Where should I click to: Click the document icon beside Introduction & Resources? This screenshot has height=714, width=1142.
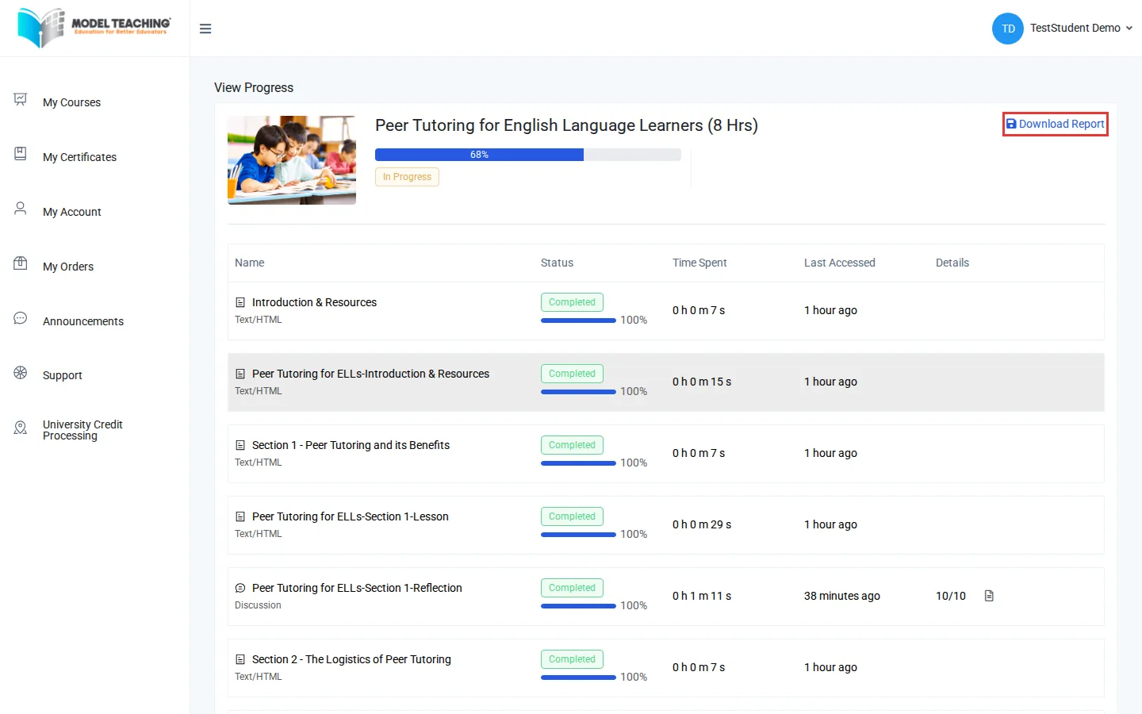click(x=240, y=302)
